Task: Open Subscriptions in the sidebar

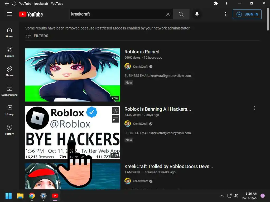Action: [9, 91]
